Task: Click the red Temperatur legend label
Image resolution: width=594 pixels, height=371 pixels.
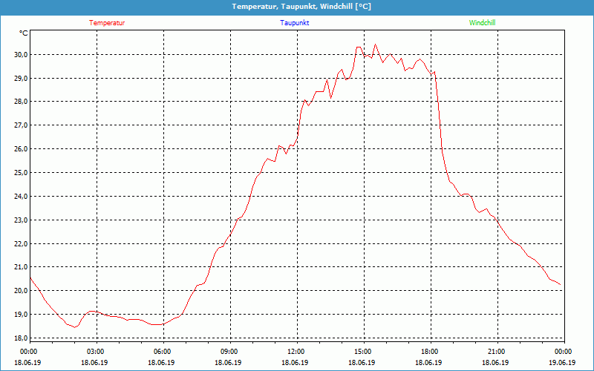Action: tap(107, 23)
